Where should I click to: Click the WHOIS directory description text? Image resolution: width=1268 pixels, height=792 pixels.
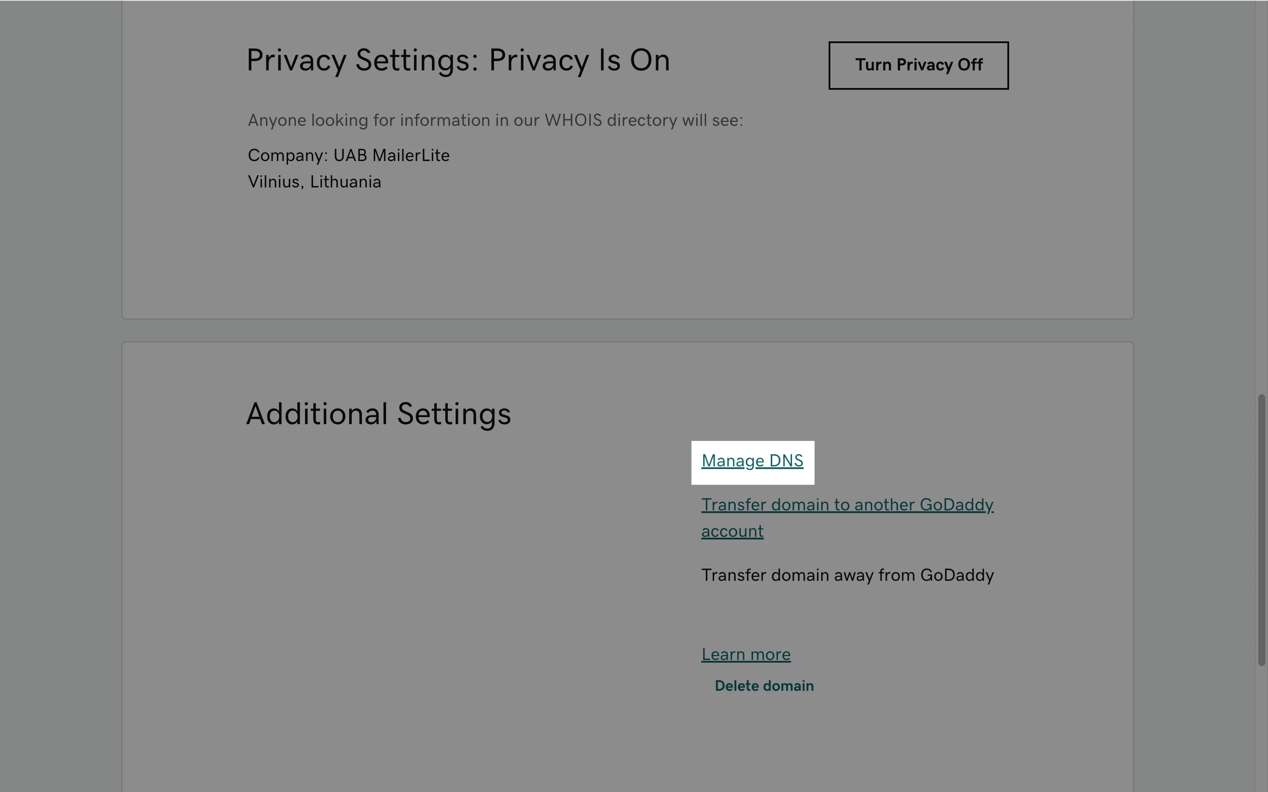pos(495,121)
